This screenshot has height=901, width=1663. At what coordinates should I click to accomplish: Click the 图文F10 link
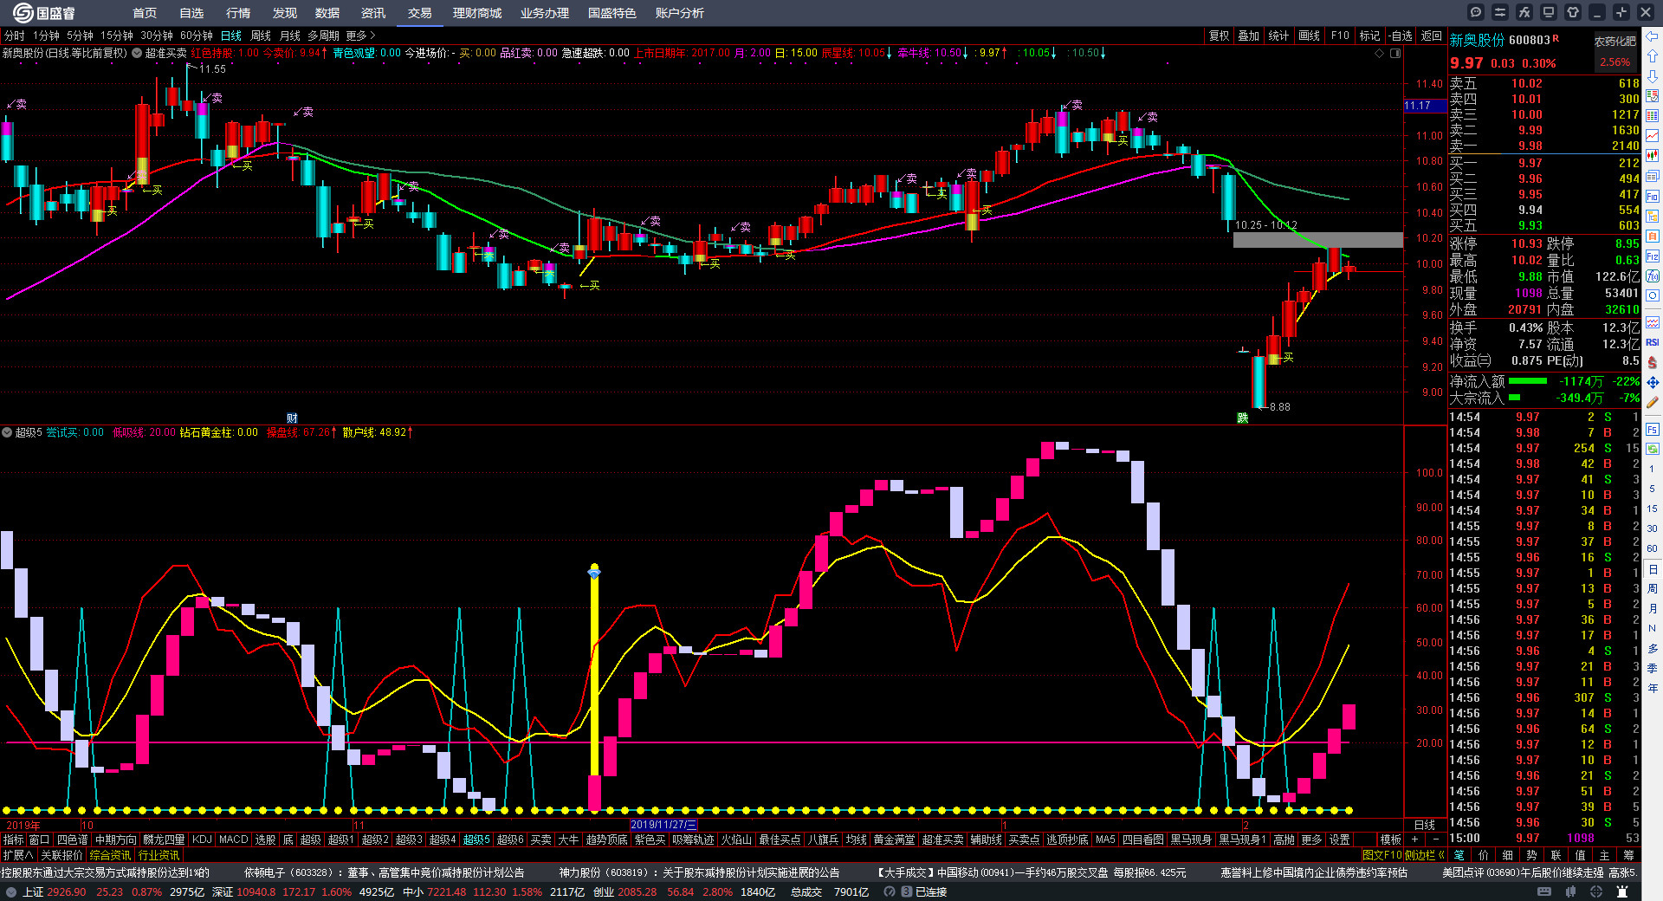pyautogui.click(x=1382, y=855)
